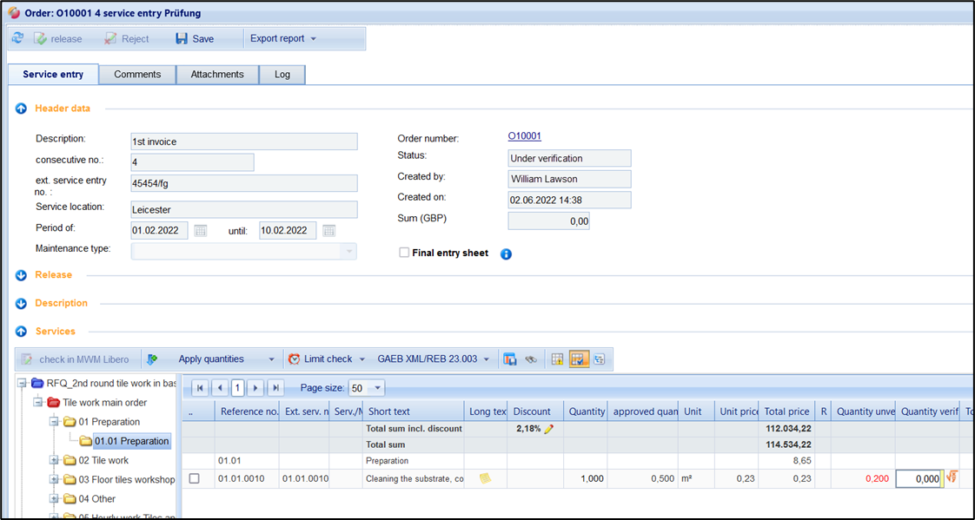Click into the Quantity verified input field

coord(919,478)
